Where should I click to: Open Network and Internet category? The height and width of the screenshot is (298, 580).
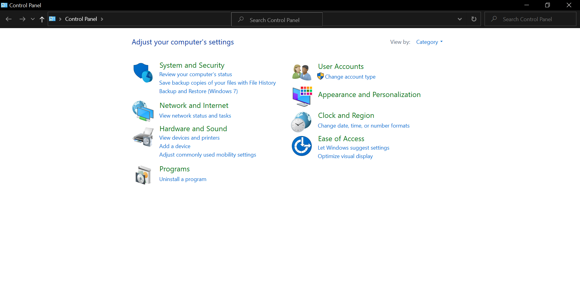coord(194,105)
